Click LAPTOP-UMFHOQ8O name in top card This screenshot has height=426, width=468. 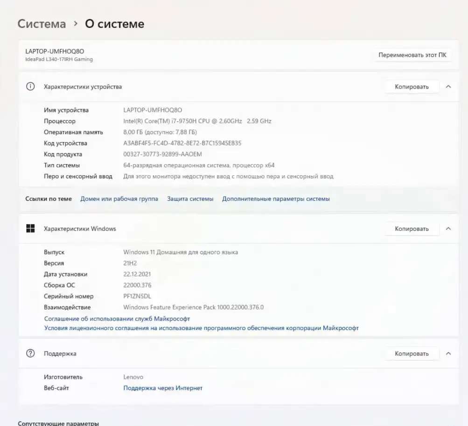tap(55, 51)
